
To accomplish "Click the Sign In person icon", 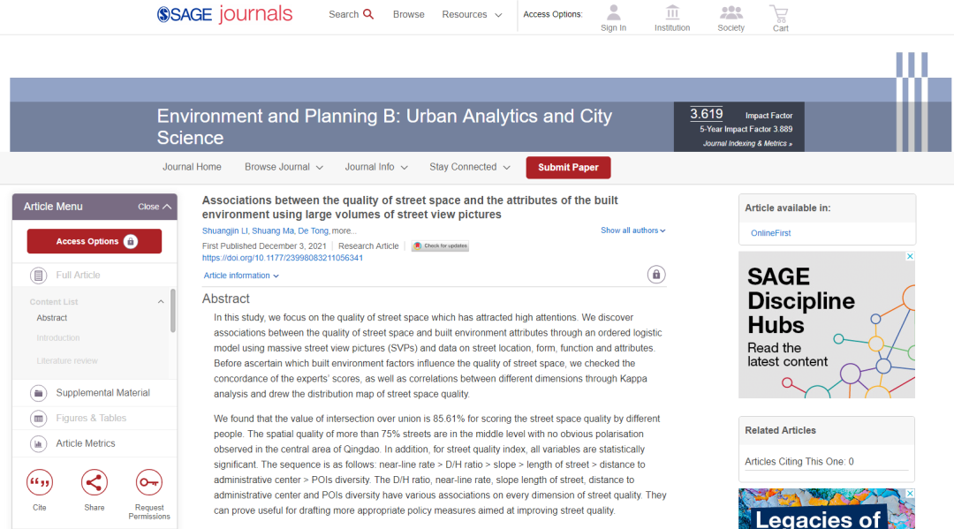I will 613,12.
